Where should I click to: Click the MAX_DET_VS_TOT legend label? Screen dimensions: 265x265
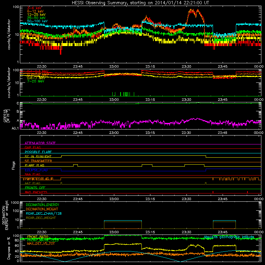(x=41, y=243)
